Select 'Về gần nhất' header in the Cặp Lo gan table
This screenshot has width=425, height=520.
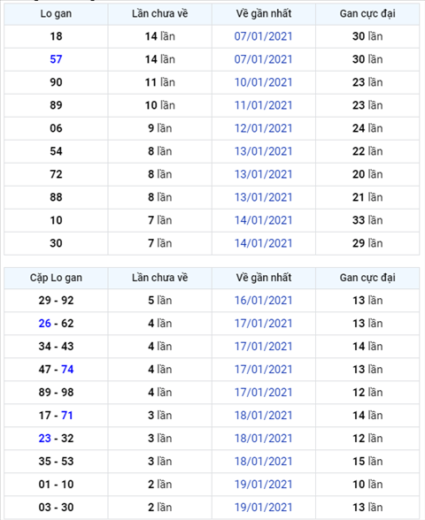click(264, 278)
